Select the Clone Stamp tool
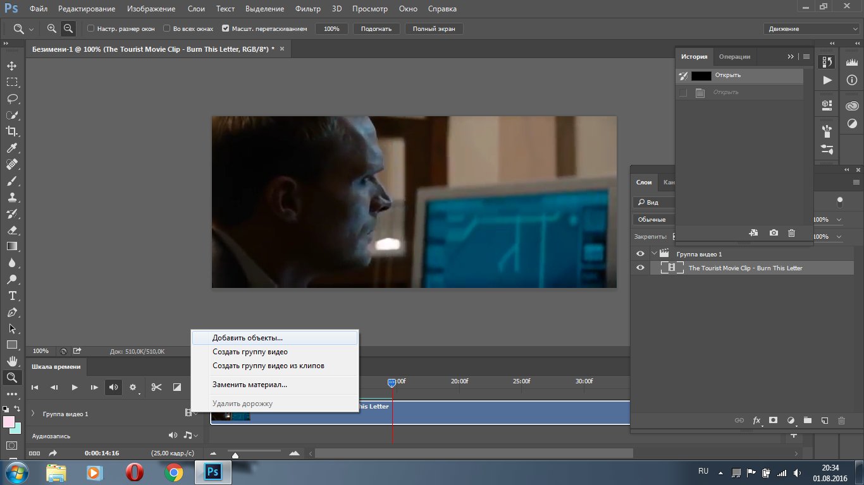Viewport: 864px width, 485px height. pos(12,197)
